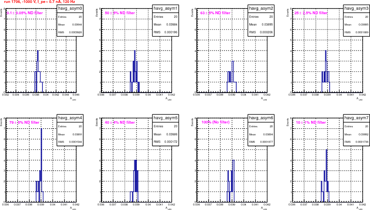Click the RMS value 0.0001877
This screenshot has width=370, height=210.
(267, 142)
